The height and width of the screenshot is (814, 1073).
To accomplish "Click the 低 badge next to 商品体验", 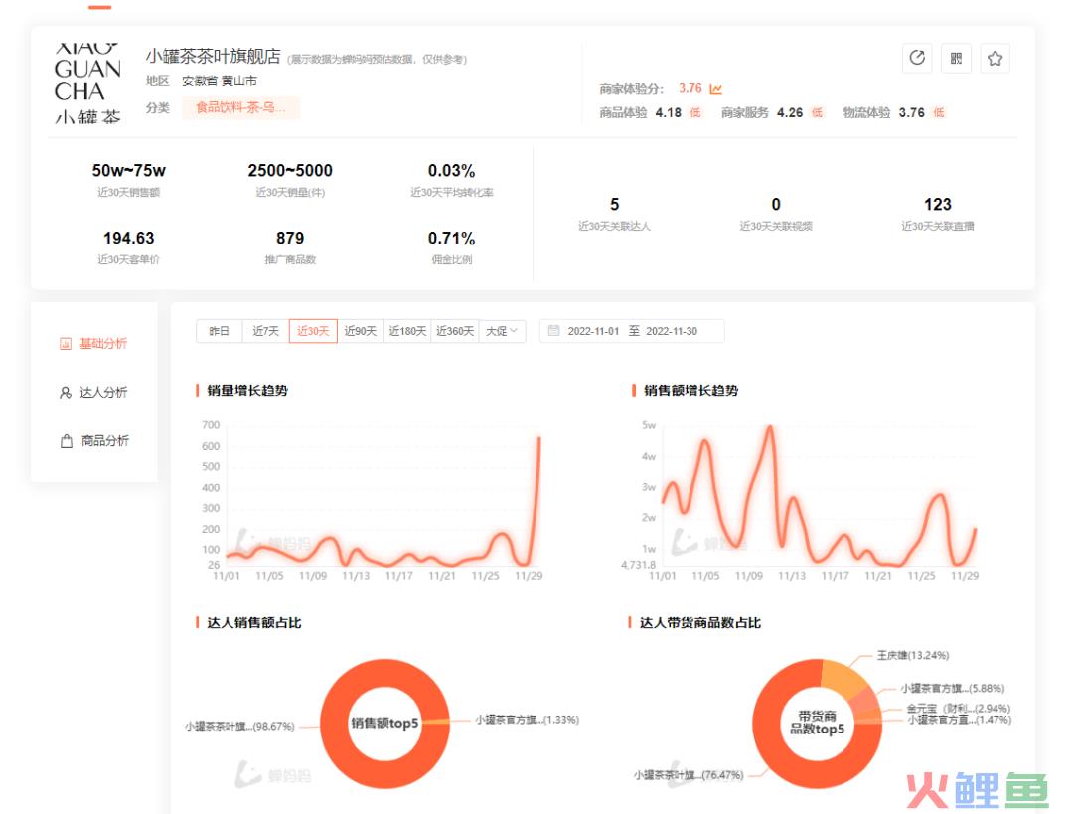I will click(x=695, y=113).
